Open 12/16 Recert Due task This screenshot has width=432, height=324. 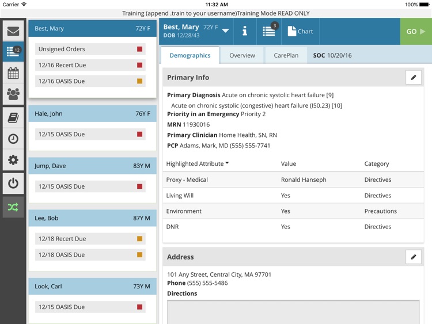coord(90,65)
